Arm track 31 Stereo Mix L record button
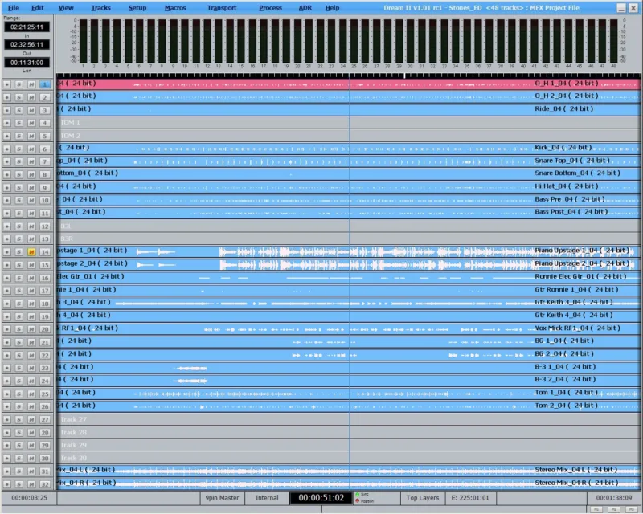The width and height of the screenshot is (643, 514). pyautogui.click(x=7, y=471)
